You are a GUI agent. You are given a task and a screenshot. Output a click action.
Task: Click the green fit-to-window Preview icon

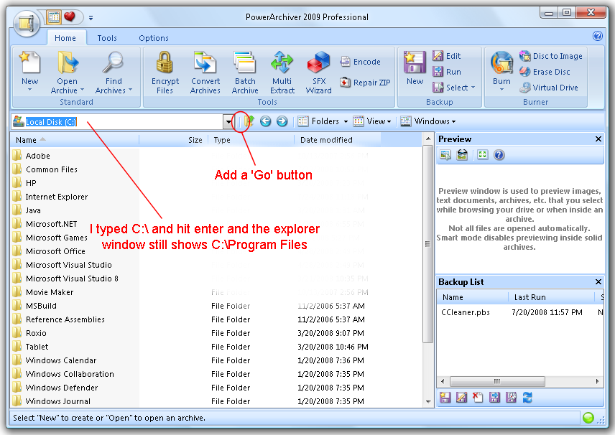[x=482, y=155]
